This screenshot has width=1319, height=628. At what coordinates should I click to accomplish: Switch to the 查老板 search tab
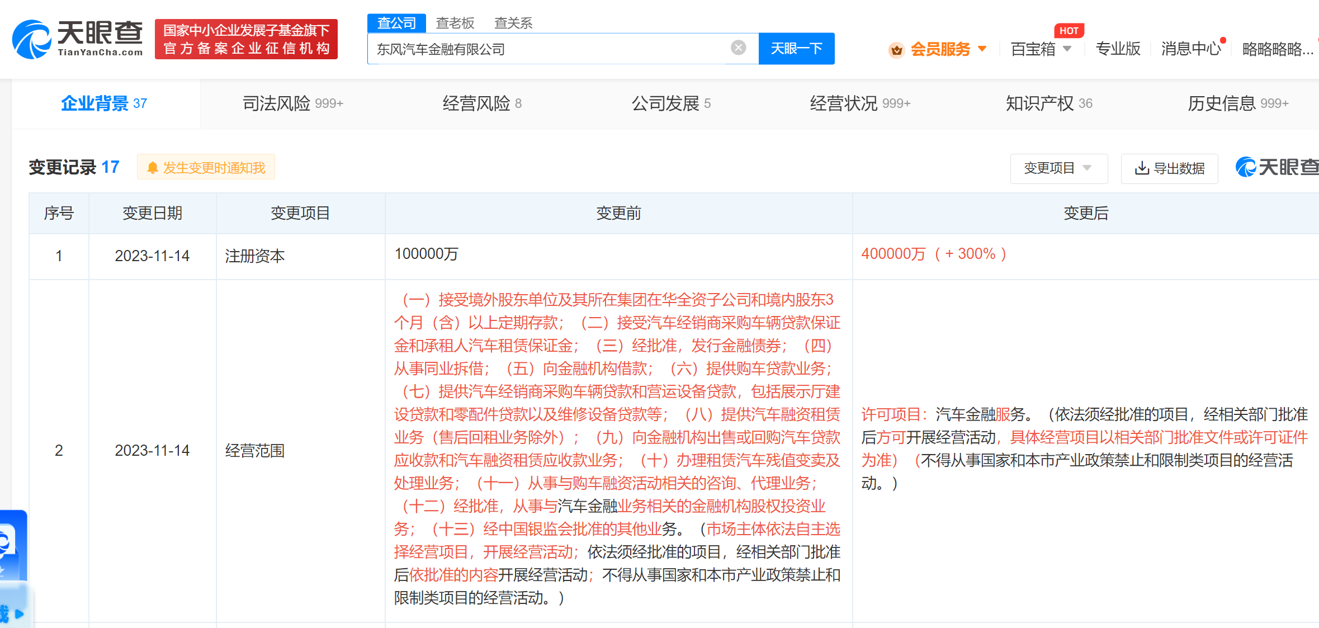coord(455,23)
